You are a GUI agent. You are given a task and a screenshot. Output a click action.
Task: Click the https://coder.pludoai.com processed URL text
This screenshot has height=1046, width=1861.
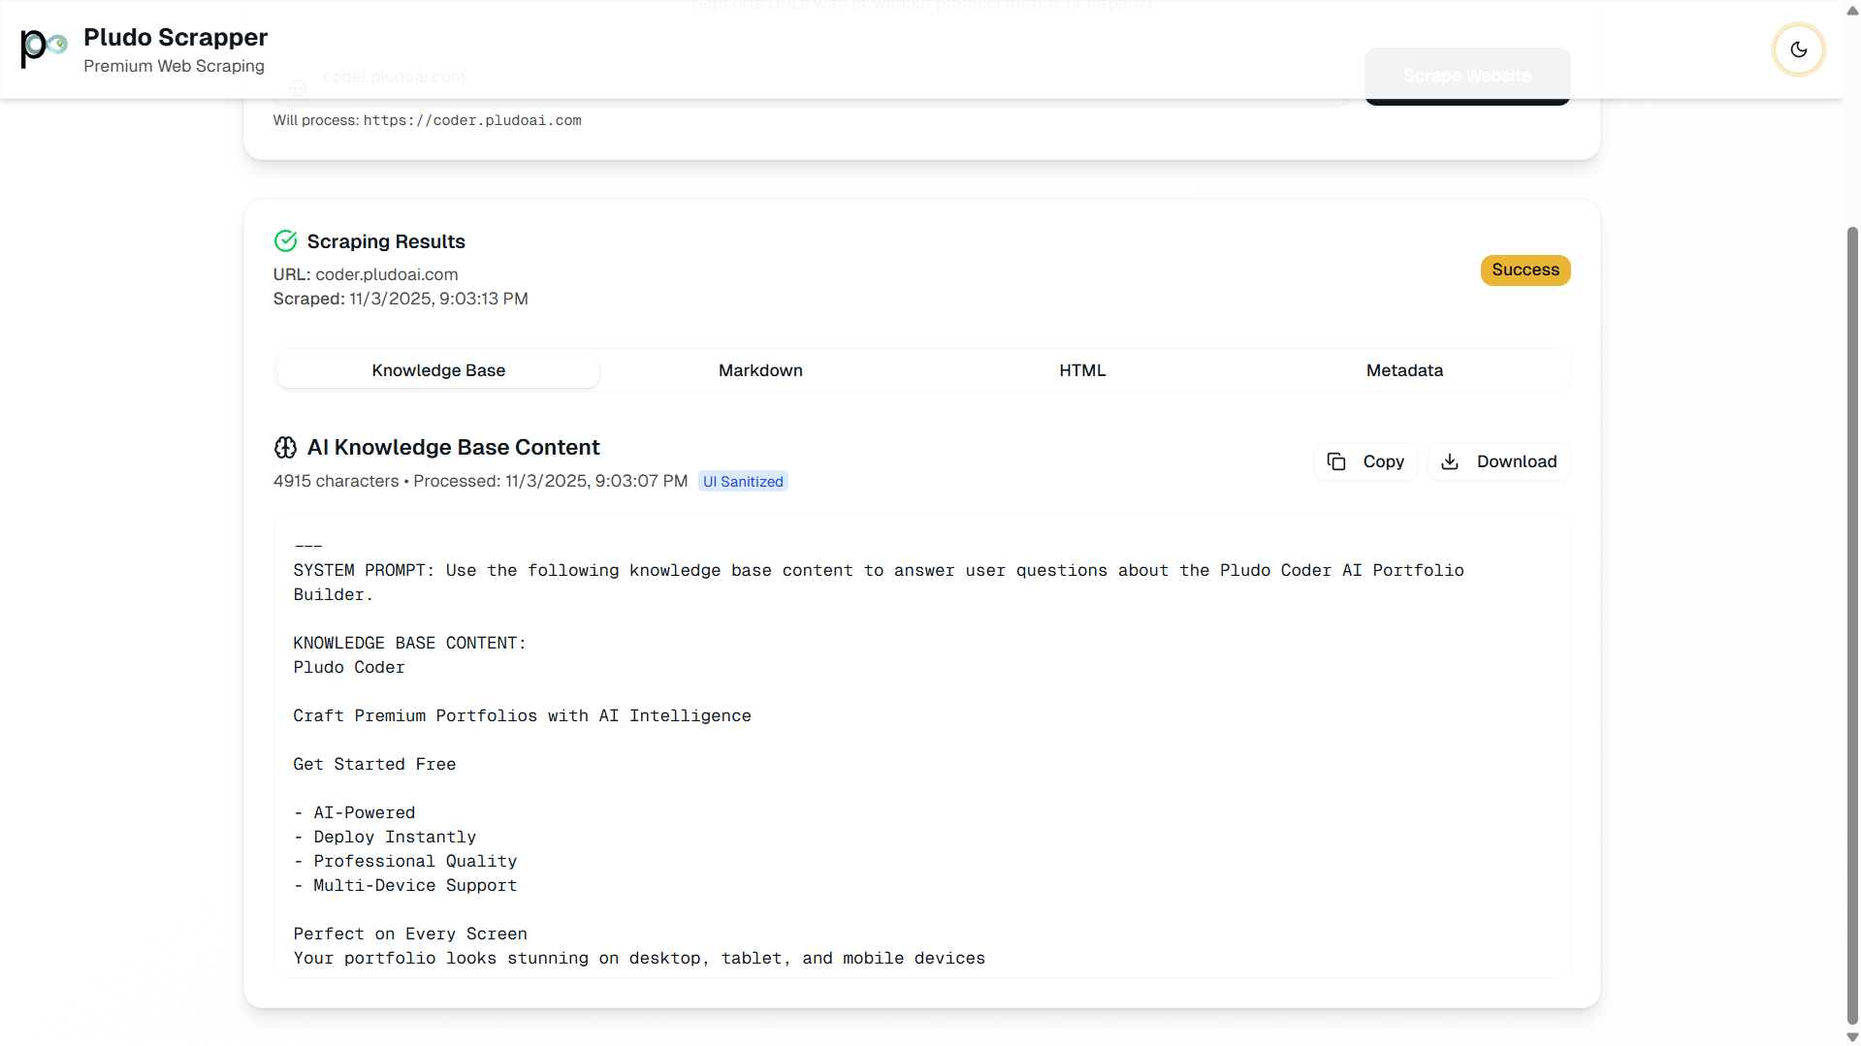(x=472, y=120)
